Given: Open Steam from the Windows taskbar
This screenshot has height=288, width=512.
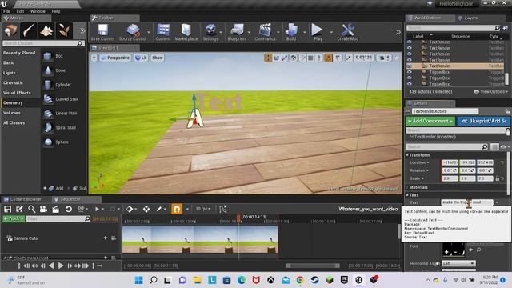Looking at the screenshot, I should pos(314,280).
